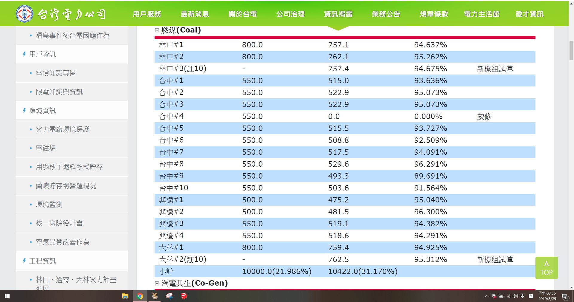This screenshot has height=302, width=574.
Task: Open the 用戶服務 menu
Action: coord(147,14)
